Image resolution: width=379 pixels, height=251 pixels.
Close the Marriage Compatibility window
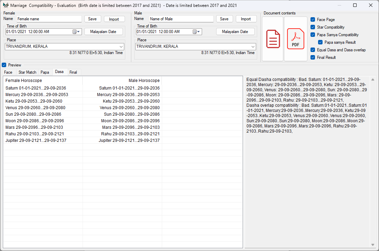pyautogui.click(x=370, y=5)
